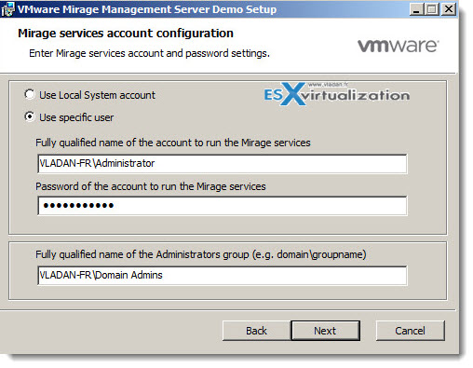Open the installer icon in title bar
473x368 pixels.
pos(7,9)
